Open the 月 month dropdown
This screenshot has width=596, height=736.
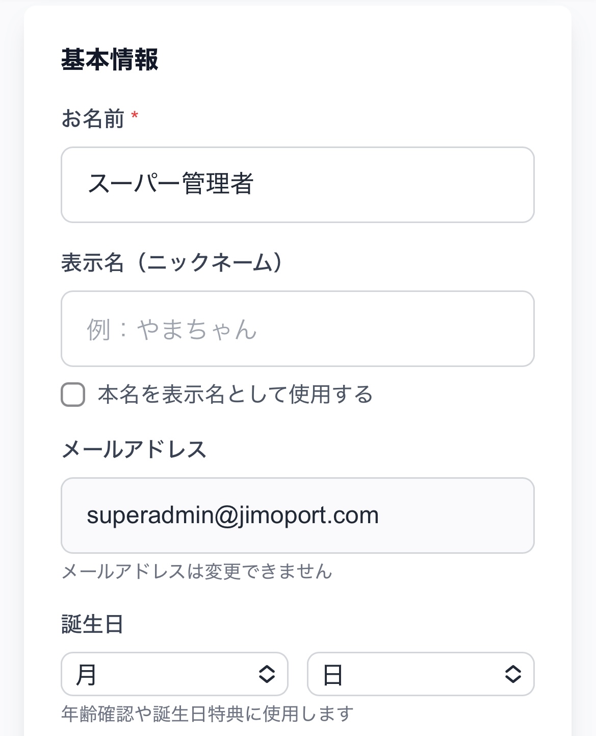(x=163, y=674)
